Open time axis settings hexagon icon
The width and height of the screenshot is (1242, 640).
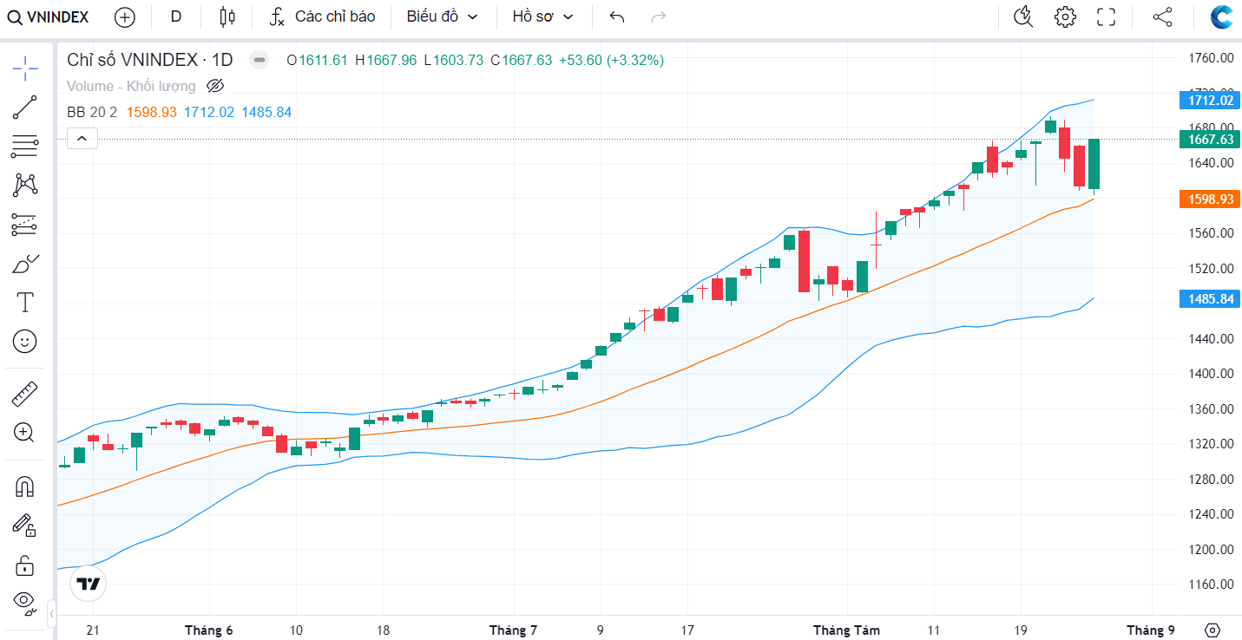1212,630
